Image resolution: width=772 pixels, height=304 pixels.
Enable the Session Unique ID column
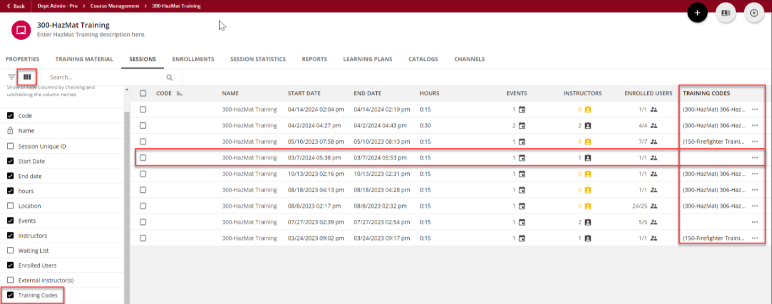tap(10, 146)
